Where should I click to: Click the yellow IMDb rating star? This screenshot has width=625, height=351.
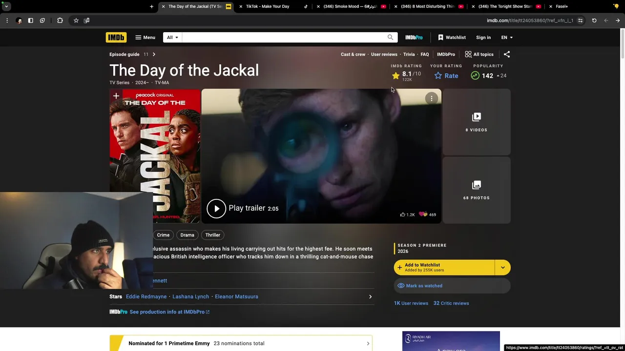click(x=396, y=76)
